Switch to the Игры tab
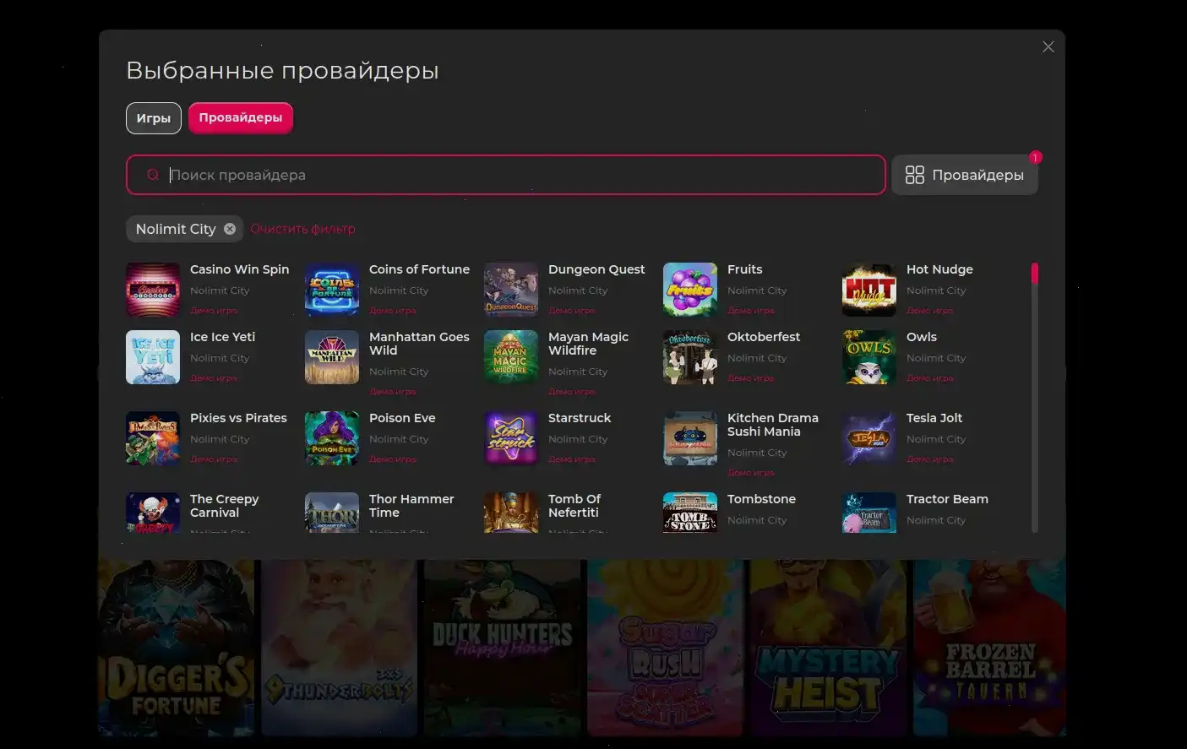Viewport: 1187px width, 749px height. point(153,117)
